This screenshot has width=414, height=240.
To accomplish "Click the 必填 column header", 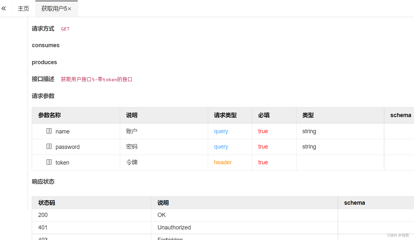I will pos(264,115).
